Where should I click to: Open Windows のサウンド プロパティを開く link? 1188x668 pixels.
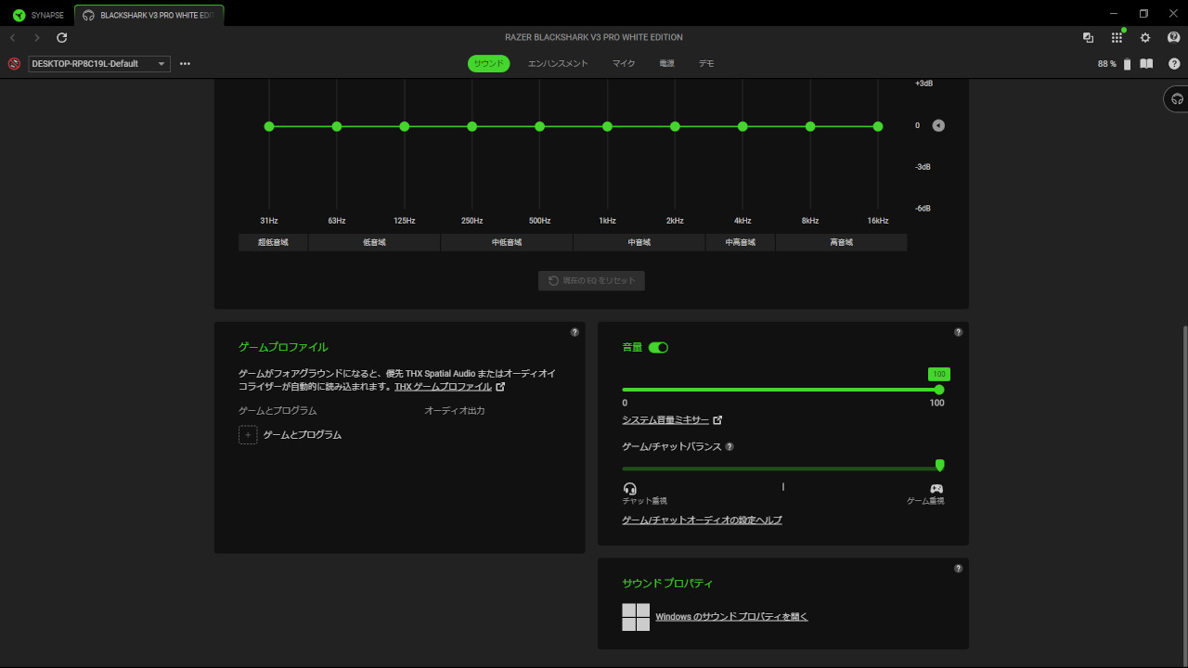(731, 617)
